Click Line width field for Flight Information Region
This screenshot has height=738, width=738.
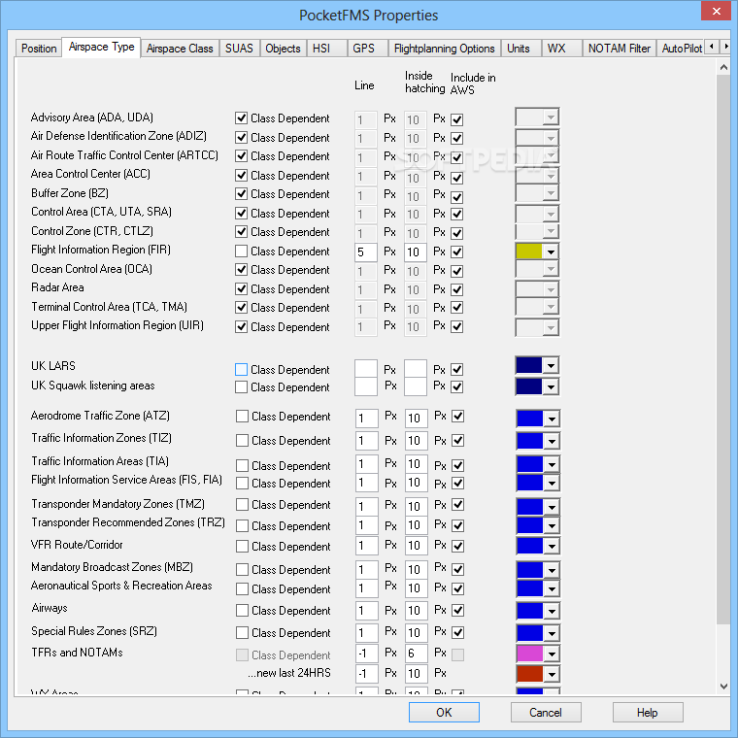click(x=366, y=252)
